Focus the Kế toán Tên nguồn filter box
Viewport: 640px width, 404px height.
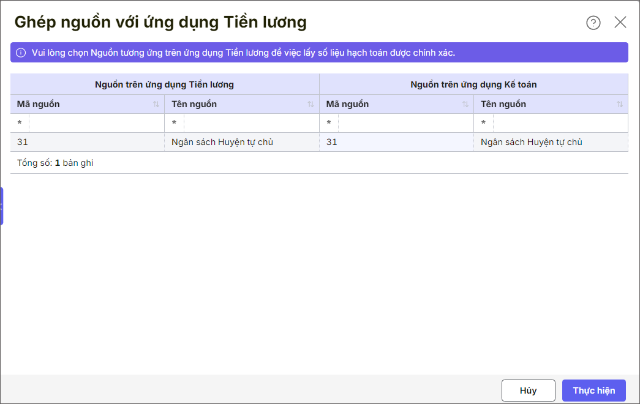click(x=560, y=124)
